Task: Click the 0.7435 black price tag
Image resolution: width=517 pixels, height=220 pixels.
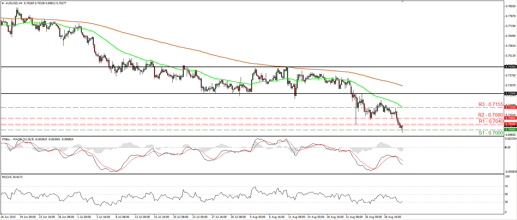Action: coord(511,67)
